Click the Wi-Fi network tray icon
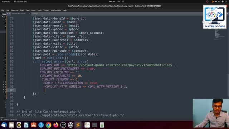Image resolution: width=229 pixels, height=129 pixels. [x=216, y=1]
